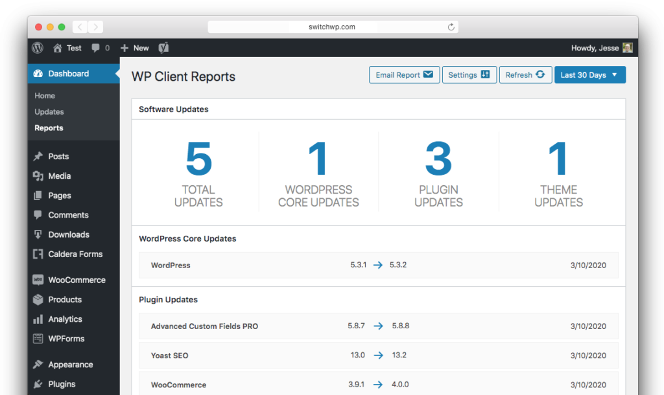Image resolution: width=664 pixels, height=395 pixels.
Task: Click the Email Report button
Action: [404, 75]
